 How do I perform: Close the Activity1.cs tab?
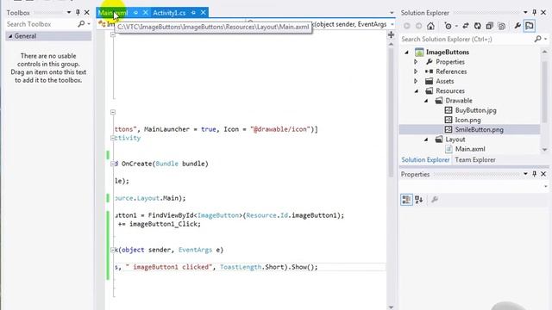[x=204, y=13]
